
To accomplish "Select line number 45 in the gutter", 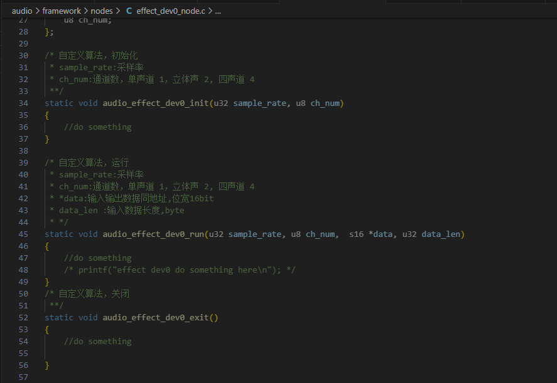I will (x=23, y=234).
